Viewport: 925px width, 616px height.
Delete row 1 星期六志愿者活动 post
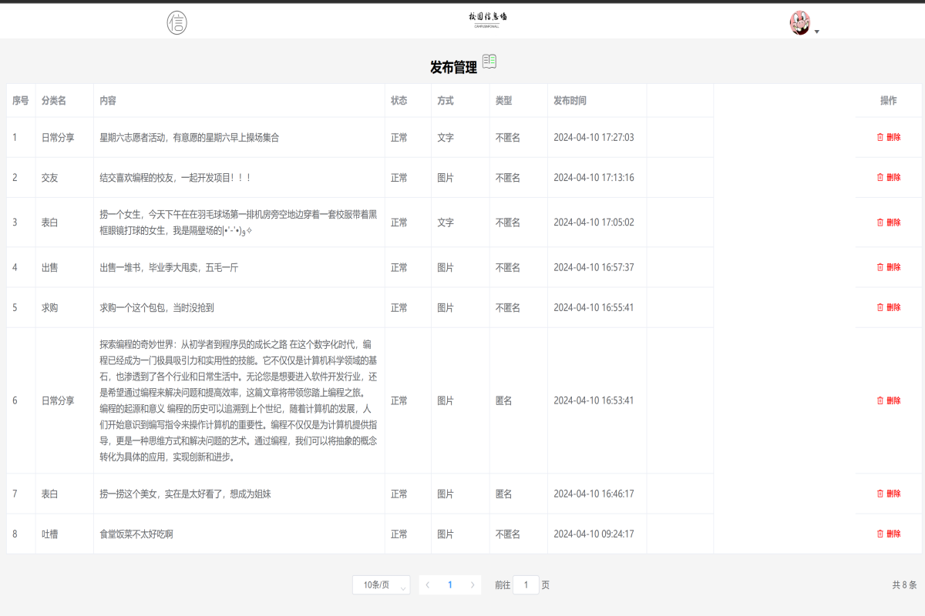(889, 137)
